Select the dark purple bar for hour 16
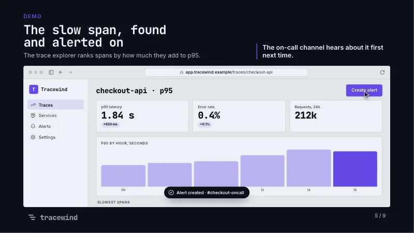 pyautogui.click(x=355, y=169)
